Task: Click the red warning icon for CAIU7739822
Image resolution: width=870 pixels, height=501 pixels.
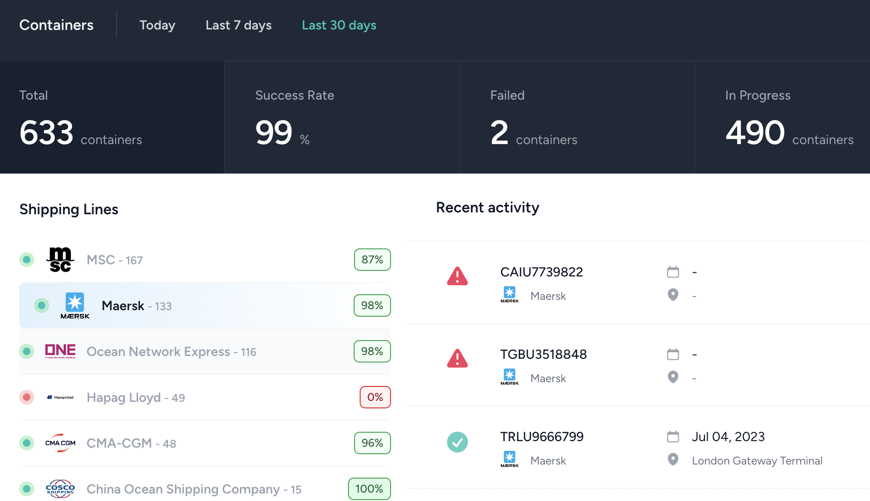Action: click(457, 276)
